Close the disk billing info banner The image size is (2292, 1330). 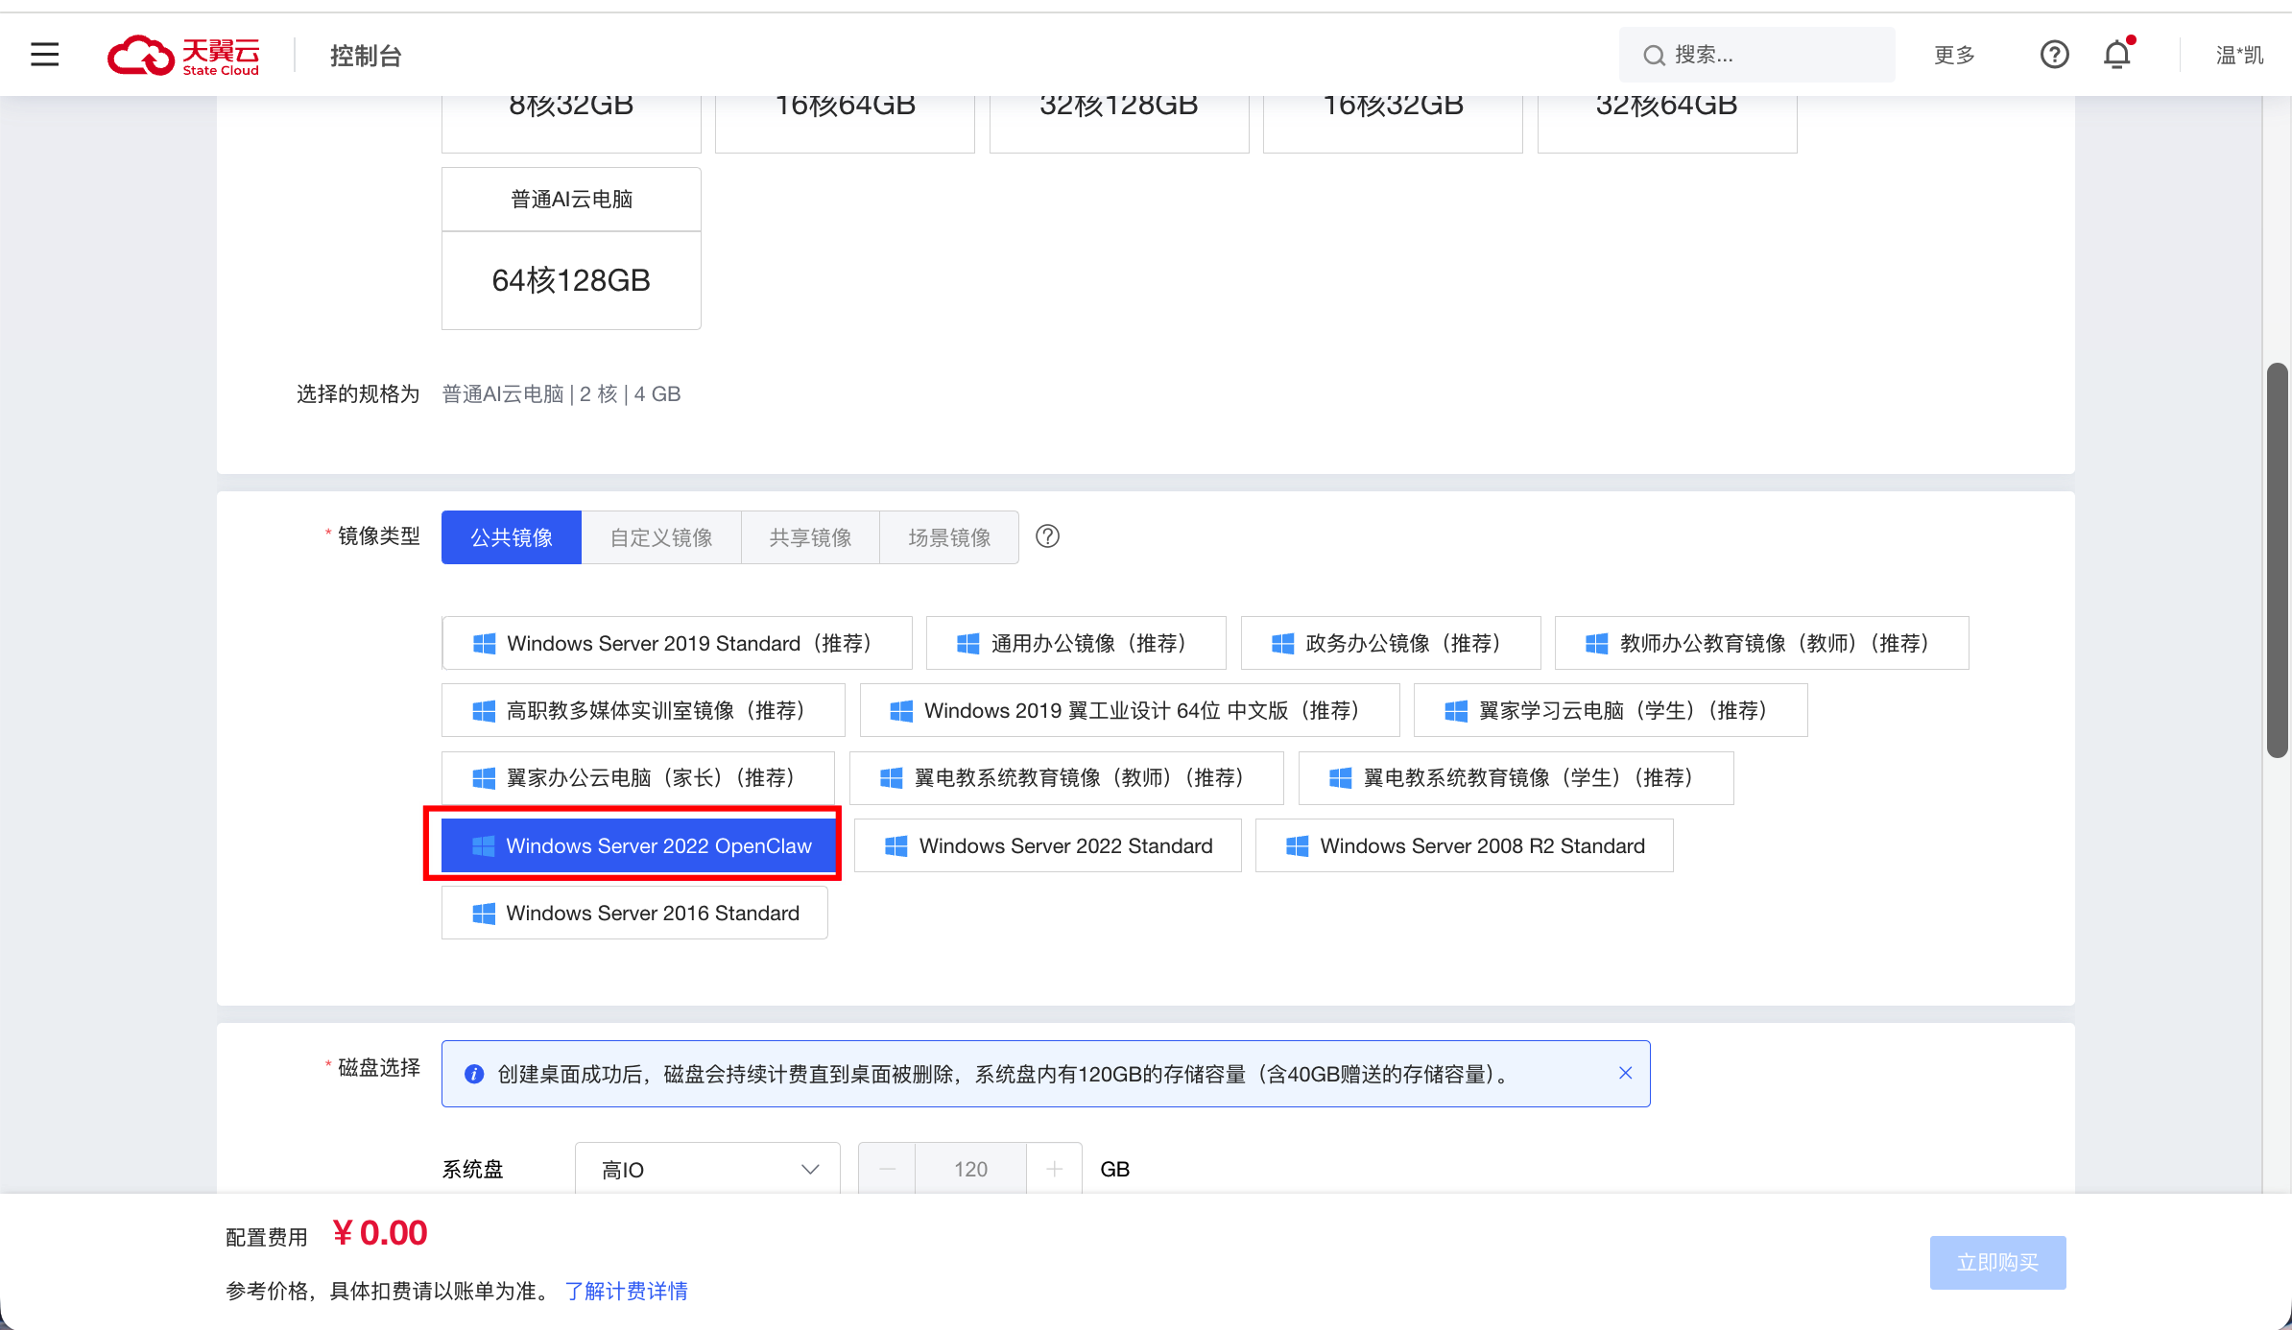click(x=1625, y=1073)
